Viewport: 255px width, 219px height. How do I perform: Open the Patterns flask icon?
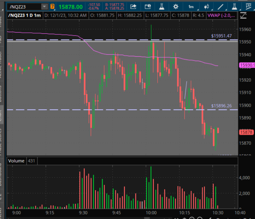[234, 7]
